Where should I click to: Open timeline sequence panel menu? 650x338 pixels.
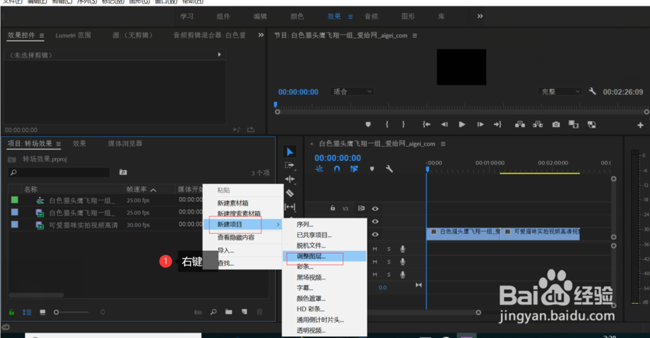point(443,144)
